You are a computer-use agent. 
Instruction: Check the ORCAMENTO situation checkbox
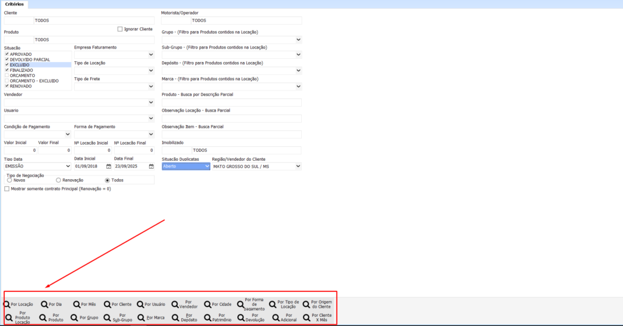click(7, 75)
